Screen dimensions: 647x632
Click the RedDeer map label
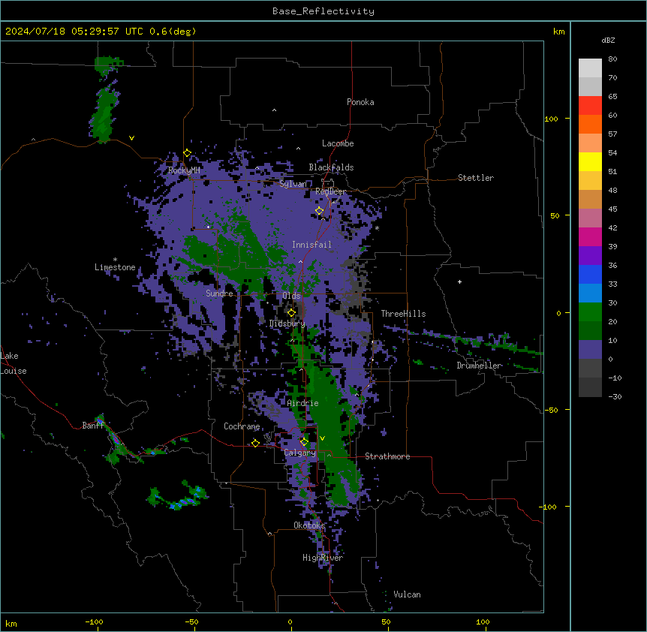[331, 191]
